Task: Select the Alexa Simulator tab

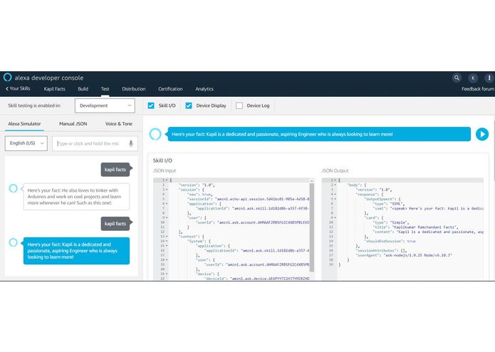Action: coord(24,124)
